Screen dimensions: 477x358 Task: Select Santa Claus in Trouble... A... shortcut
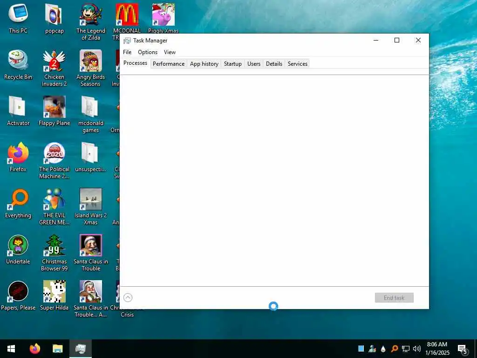point(91,300)
